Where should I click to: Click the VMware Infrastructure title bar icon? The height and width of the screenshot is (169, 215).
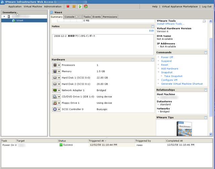click(x=2, y=2)
